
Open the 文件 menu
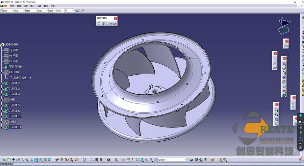point(12,6)
